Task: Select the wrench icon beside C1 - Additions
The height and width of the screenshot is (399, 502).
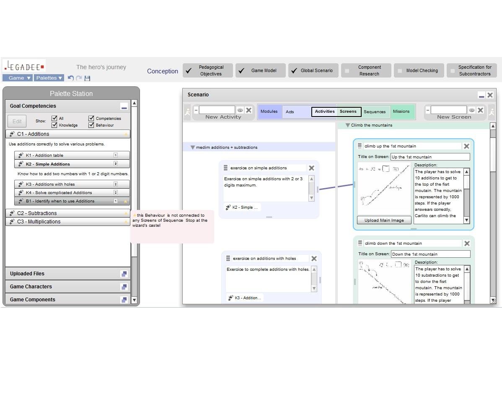Action: (13, 134)
